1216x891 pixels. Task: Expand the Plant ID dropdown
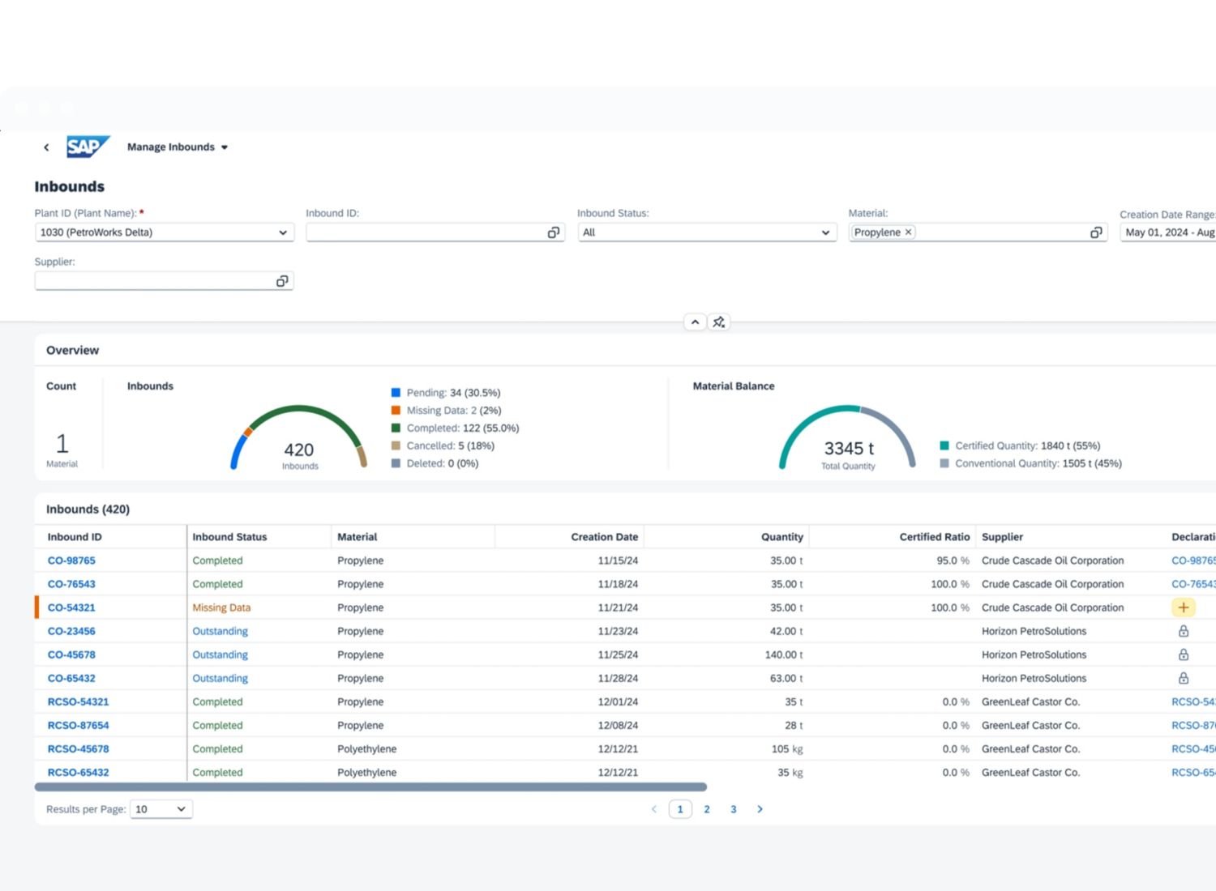click(282, 232)
